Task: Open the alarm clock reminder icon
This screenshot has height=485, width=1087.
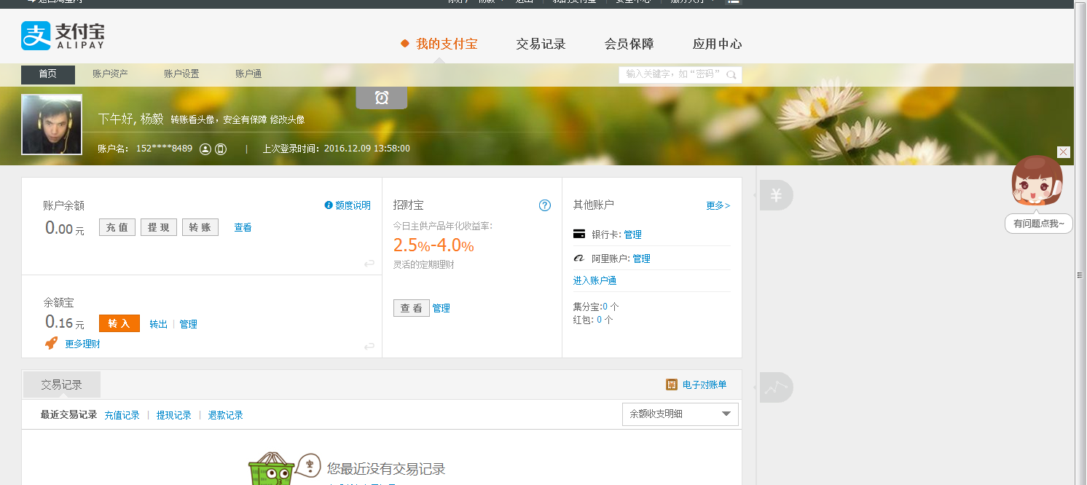Action: coord(381,98)
